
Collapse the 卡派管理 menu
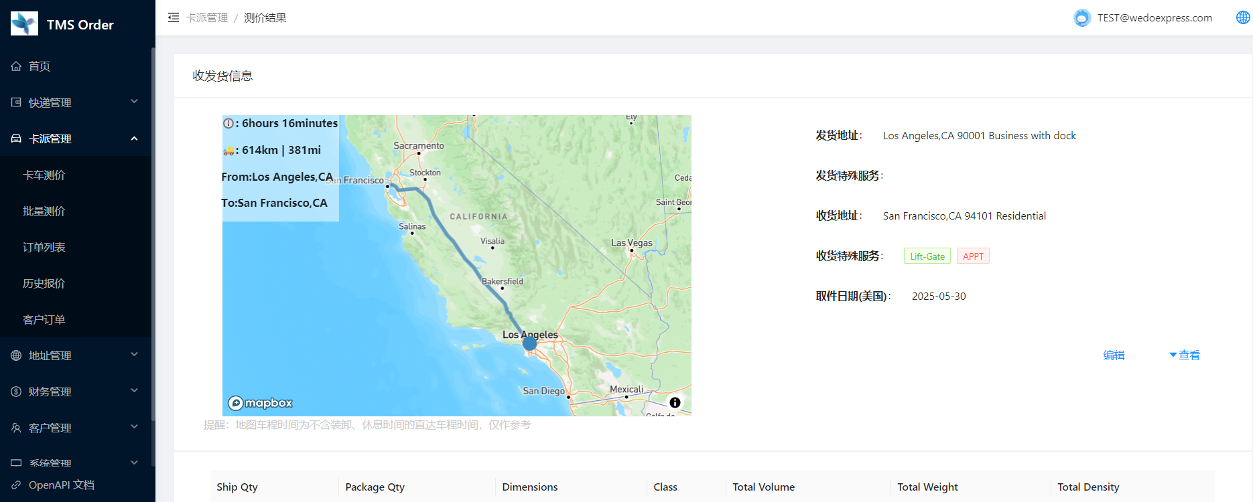pos(74,139)
